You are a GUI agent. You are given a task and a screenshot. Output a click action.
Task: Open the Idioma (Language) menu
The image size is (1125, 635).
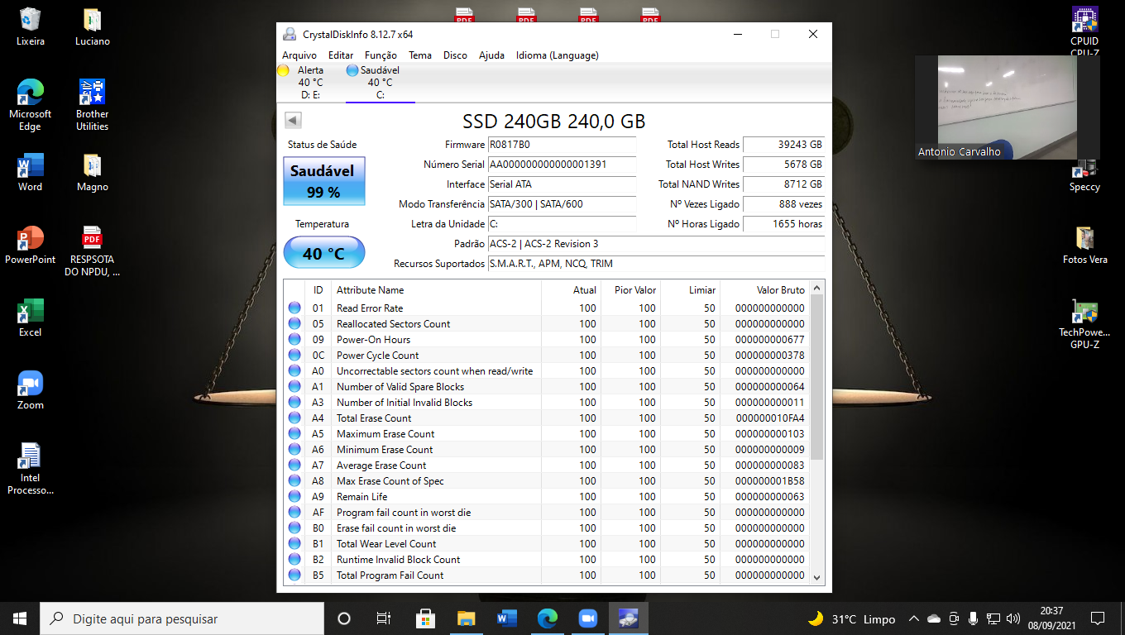pos(557,55)
